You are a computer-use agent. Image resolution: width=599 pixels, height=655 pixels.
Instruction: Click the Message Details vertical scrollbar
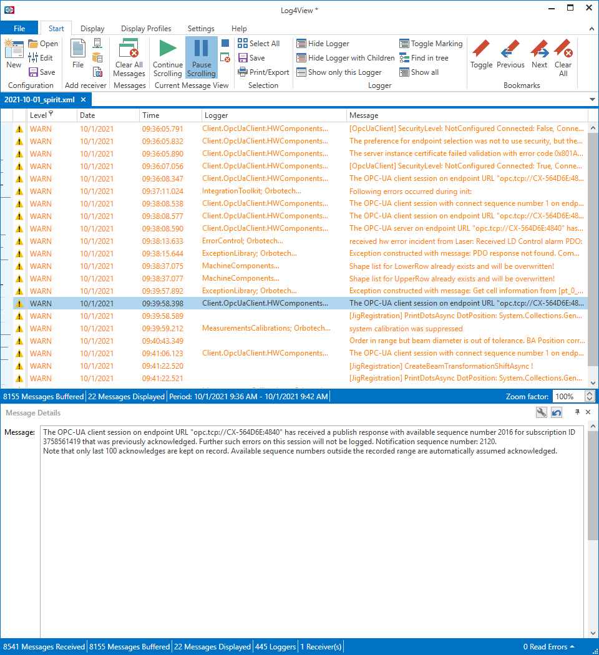(593, 485)
